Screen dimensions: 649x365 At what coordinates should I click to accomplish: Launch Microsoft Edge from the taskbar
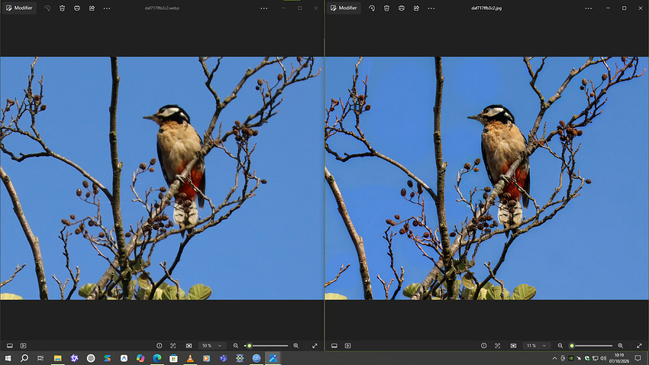157,358
